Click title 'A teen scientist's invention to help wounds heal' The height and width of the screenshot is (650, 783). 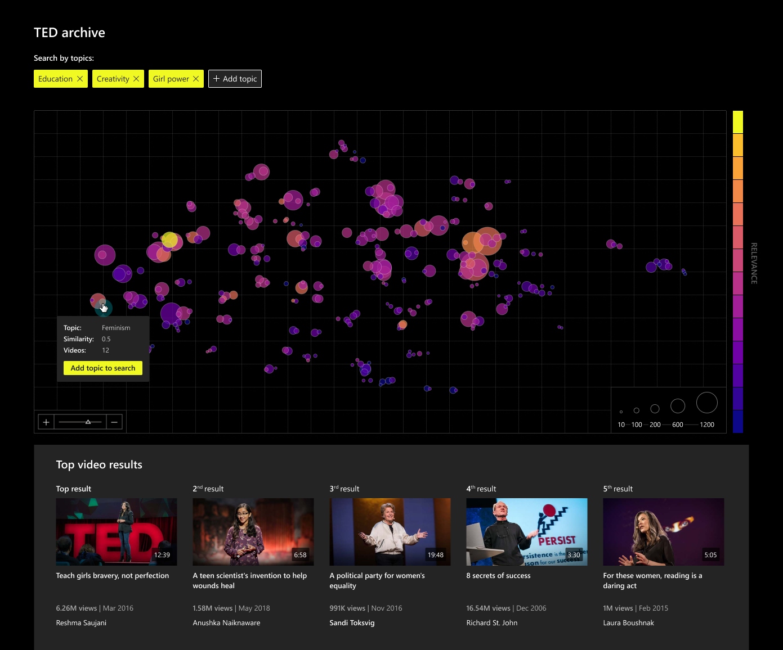click(250, 581)
